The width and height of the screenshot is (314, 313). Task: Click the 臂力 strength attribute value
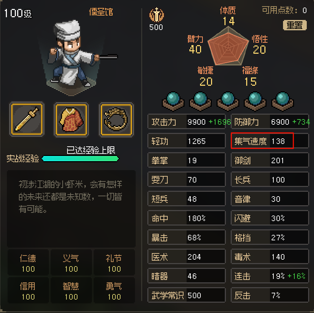pyautogui.click(x=195, y=49)
